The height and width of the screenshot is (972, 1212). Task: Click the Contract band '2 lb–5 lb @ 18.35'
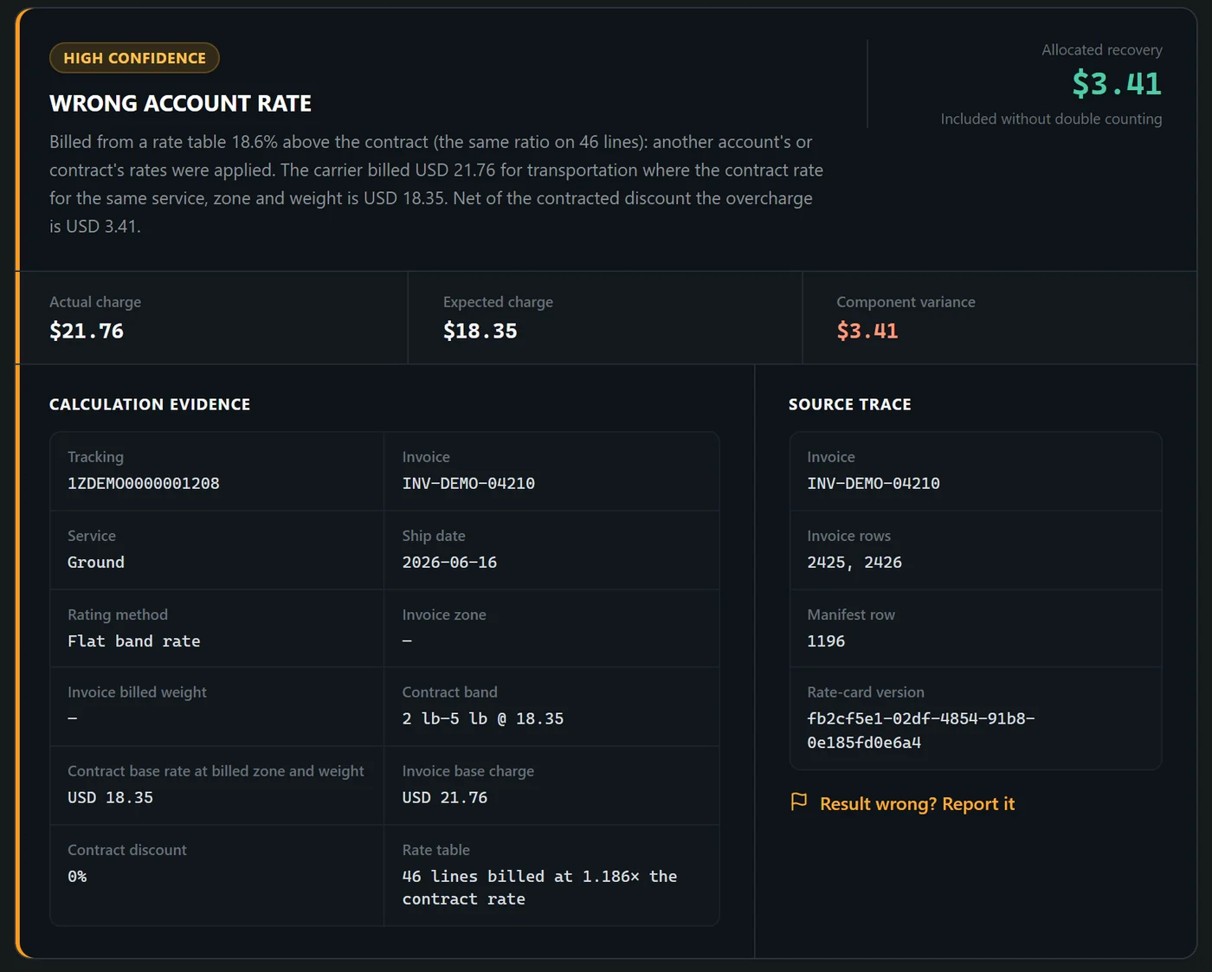point(483,718)
